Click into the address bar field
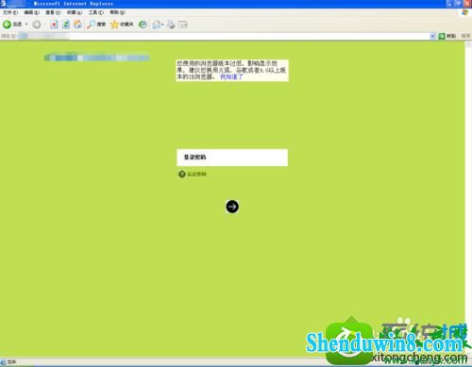This screenshot has width=472, height=367. 224,36
